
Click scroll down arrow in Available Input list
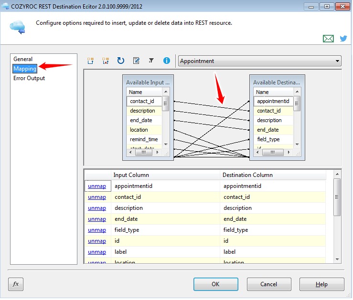[166, 145]
